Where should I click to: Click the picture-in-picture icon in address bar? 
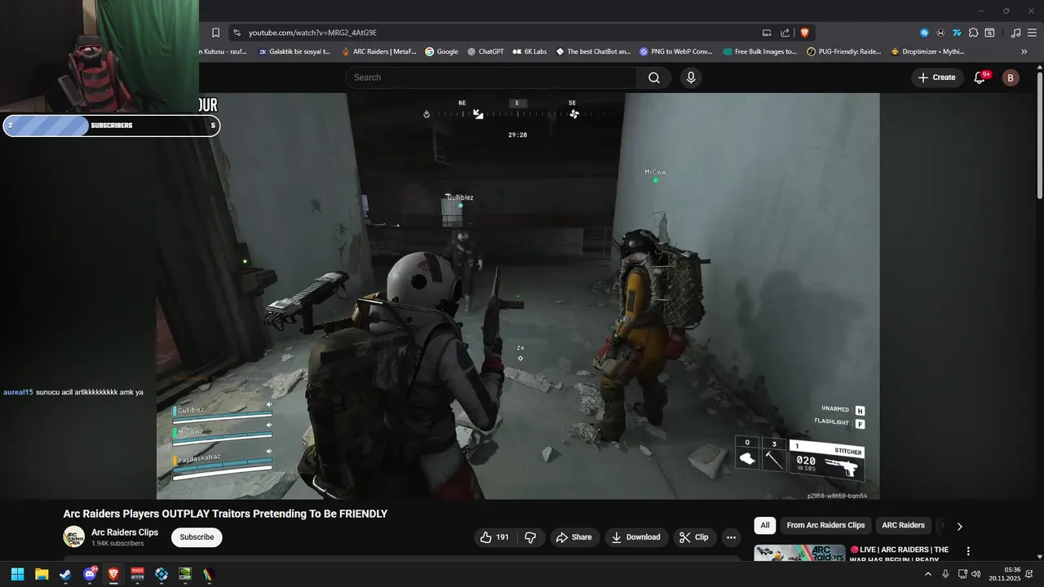(x=767, y=33)
